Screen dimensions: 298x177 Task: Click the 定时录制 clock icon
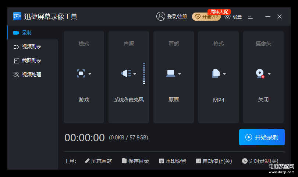245,161
